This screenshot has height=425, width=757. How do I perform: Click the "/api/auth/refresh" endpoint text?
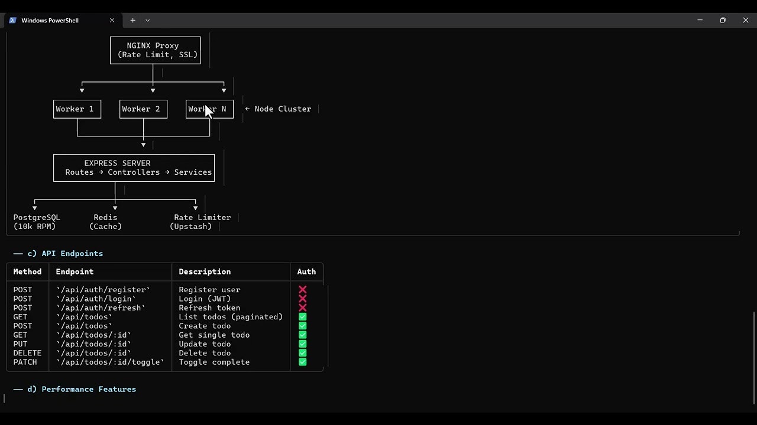tap(101, 308)
